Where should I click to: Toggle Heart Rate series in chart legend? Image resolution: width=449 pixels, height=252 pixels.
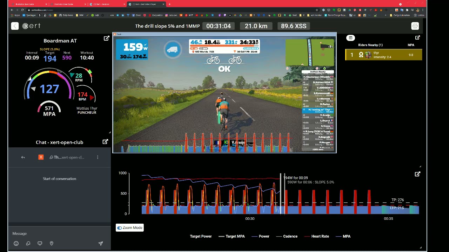[x=316, y=236]
